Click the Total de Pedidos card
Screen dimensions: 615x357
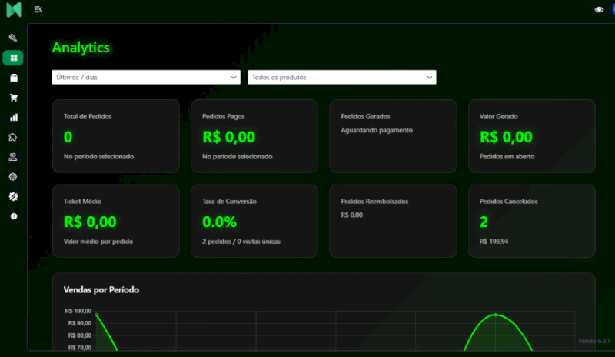(115, 136)
